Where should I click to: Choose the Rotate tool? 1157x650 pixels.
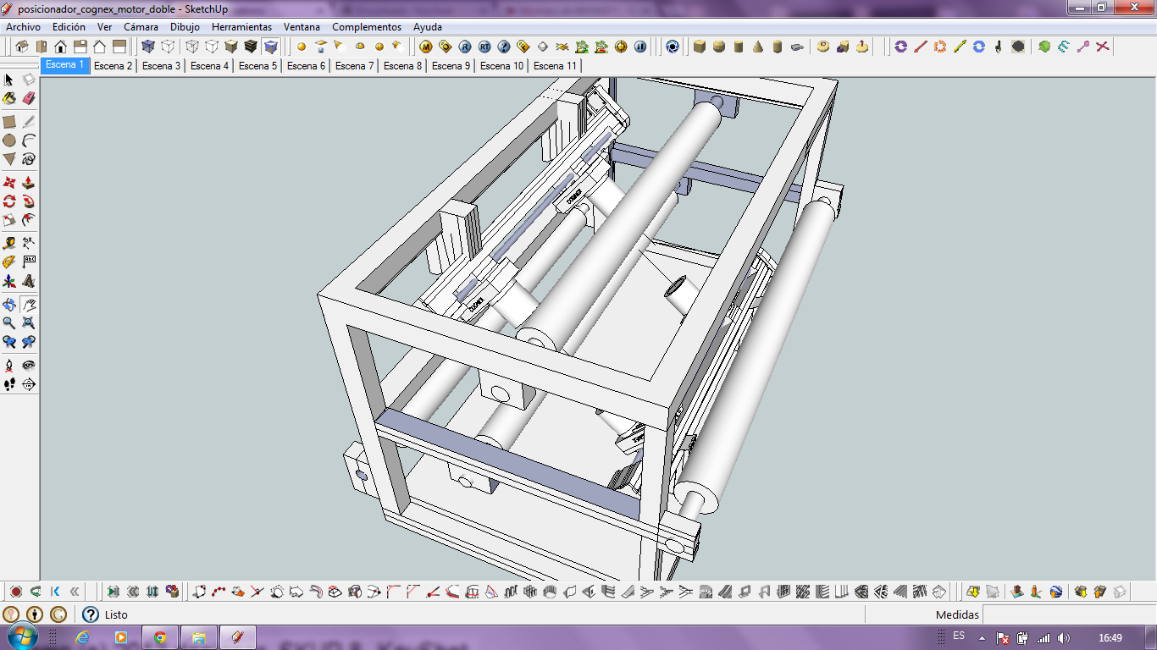11,201
